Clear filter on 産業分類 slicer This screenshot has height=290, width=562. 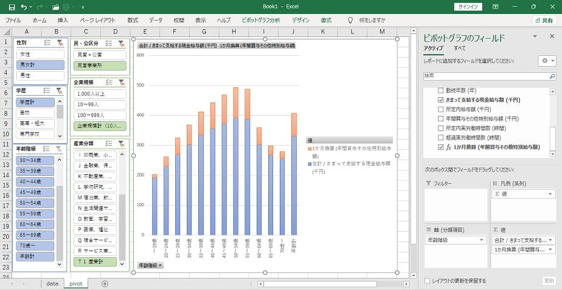[x=120, y=143]
